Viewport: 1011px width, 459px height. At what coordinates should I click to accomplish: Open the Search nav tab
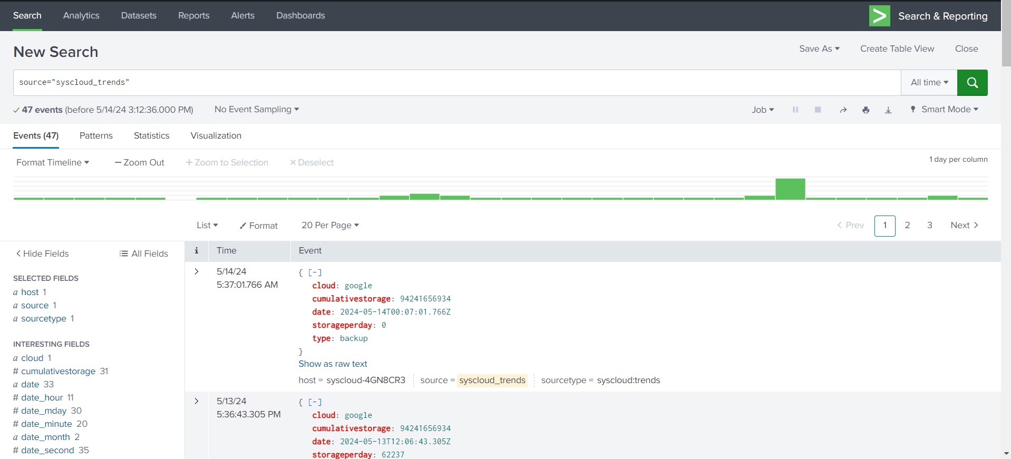(27, 15)
